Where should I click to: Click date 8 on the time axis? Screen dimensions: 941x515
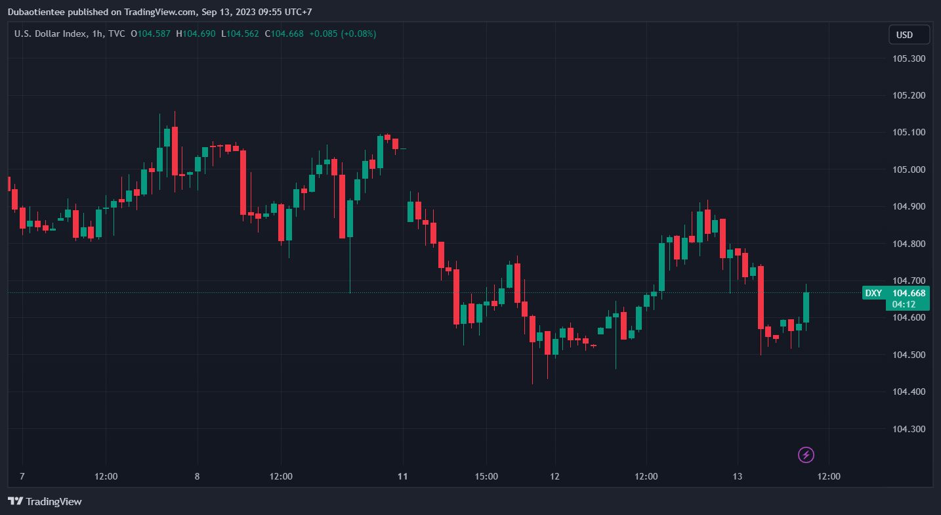click(x=197, y=476)
